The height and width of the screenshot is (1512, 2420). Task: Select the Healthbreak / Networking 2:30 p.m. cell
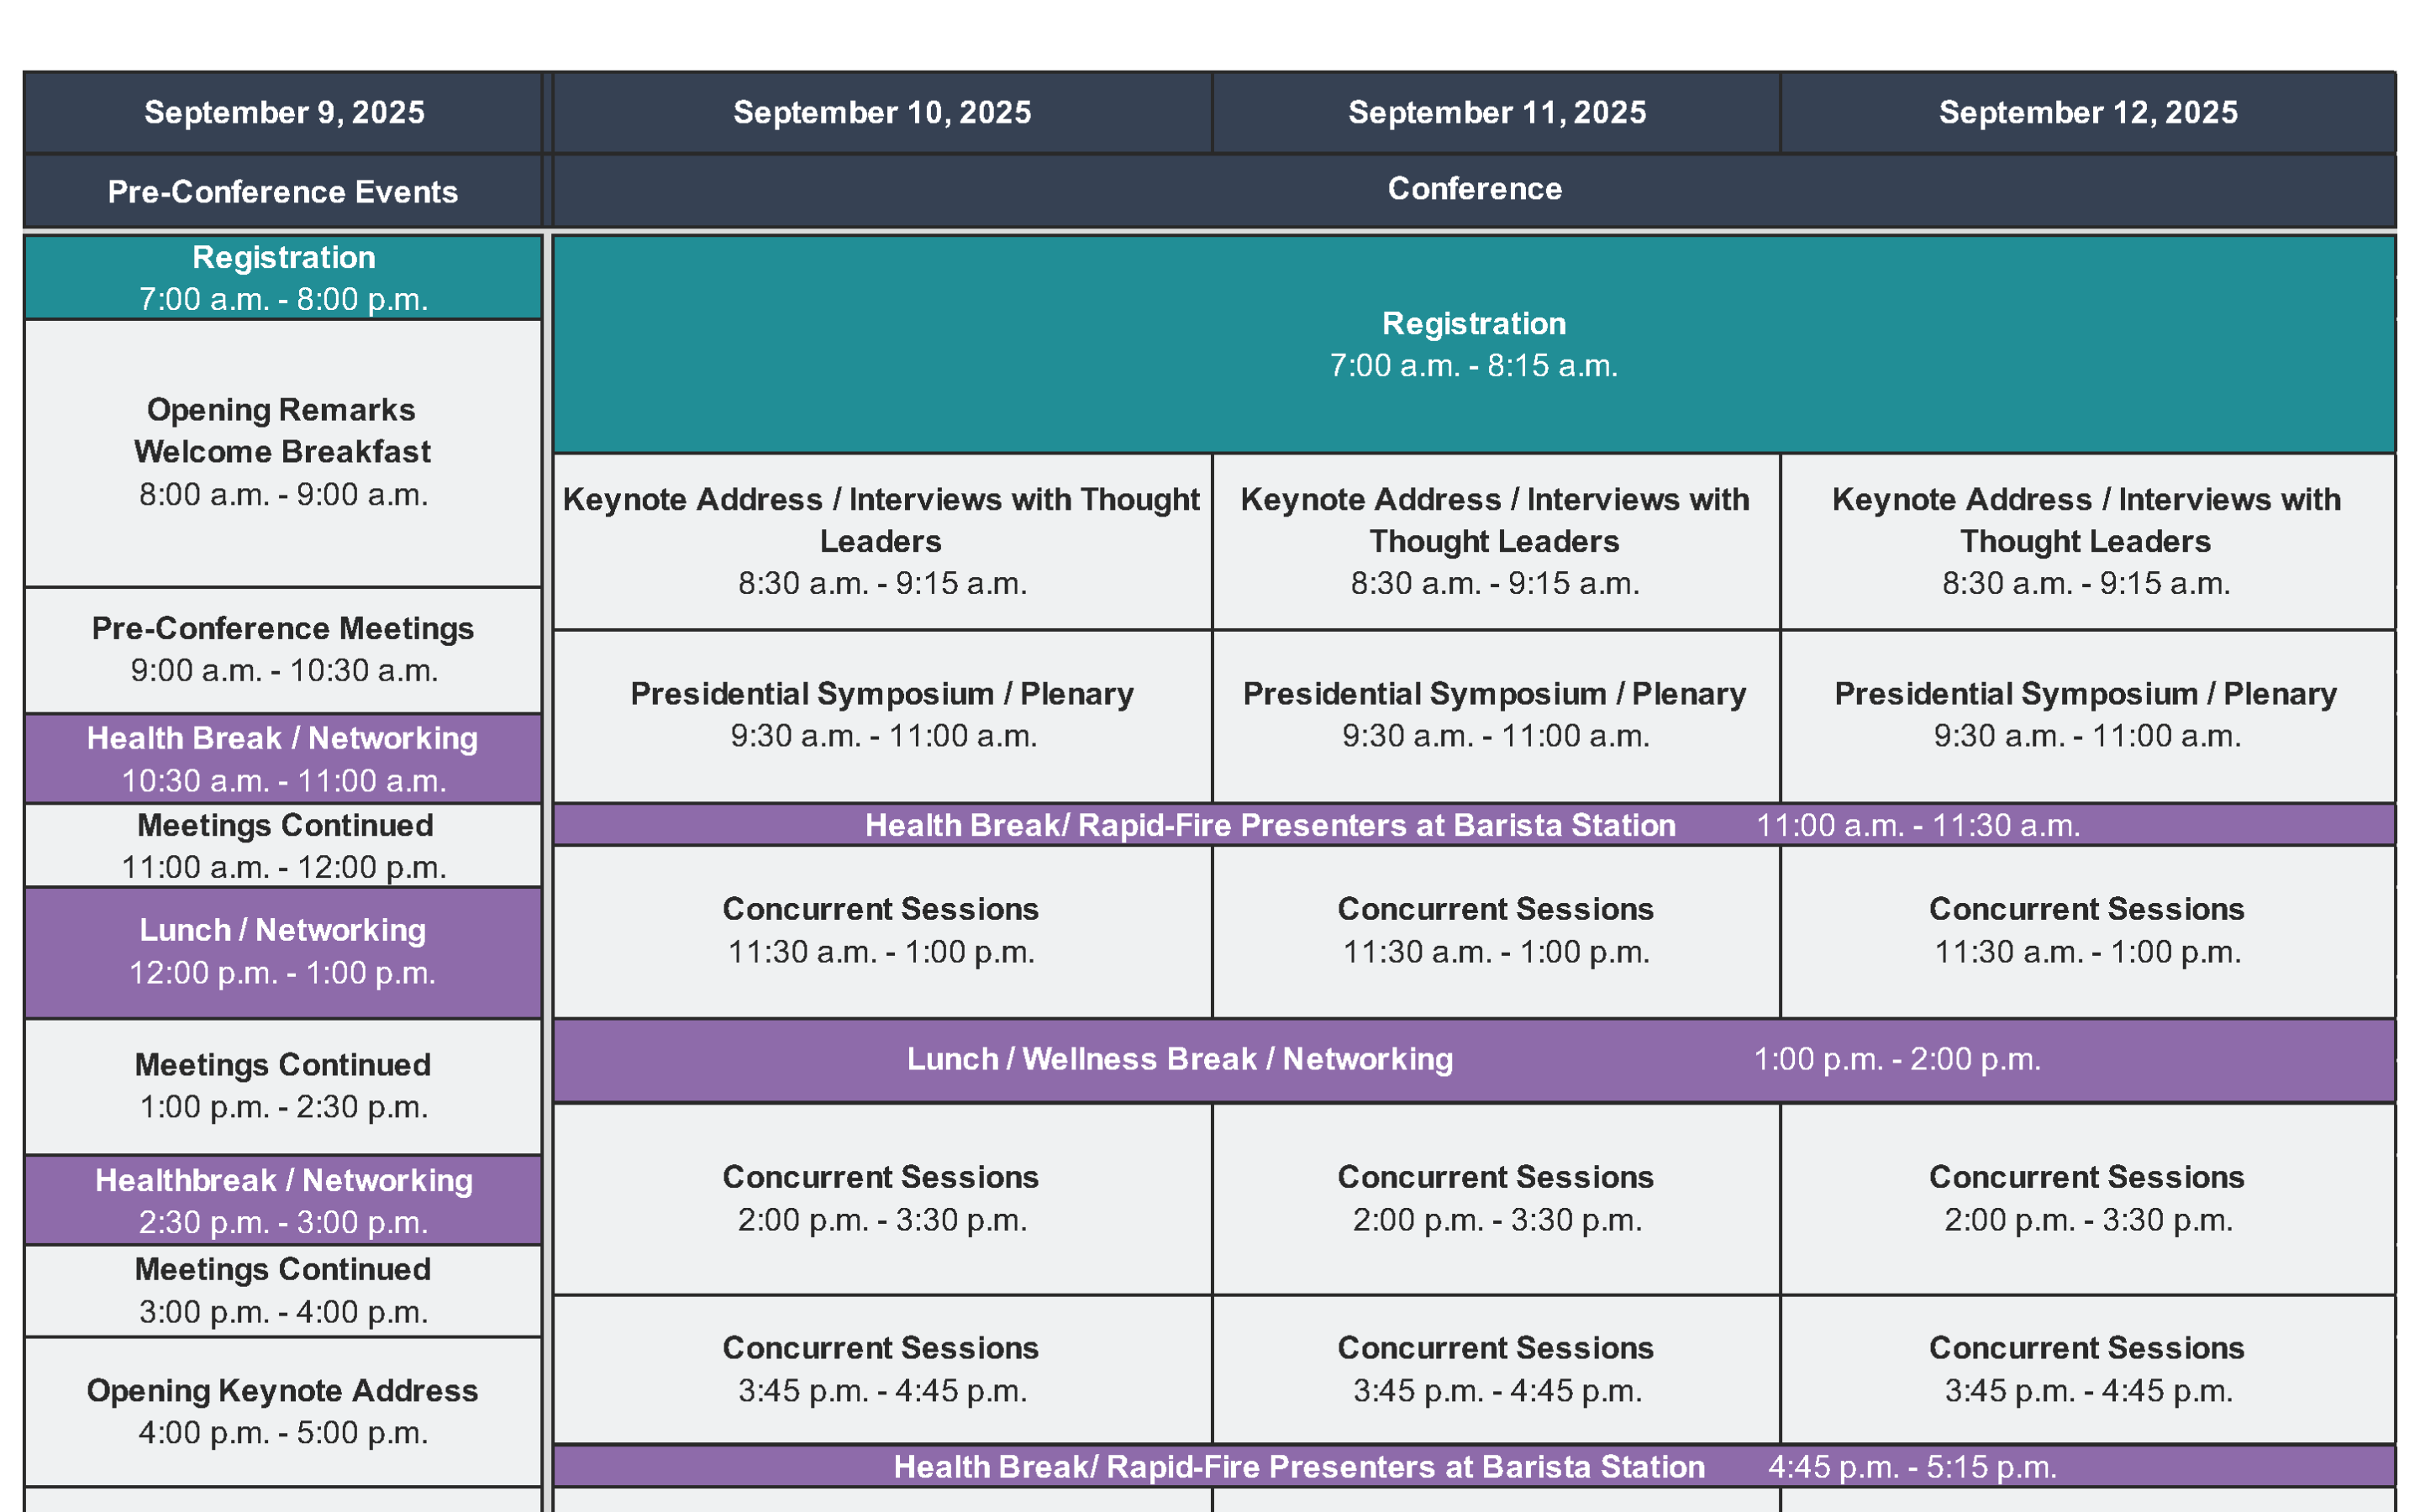pyautogui.click(x=283, y=1200)
